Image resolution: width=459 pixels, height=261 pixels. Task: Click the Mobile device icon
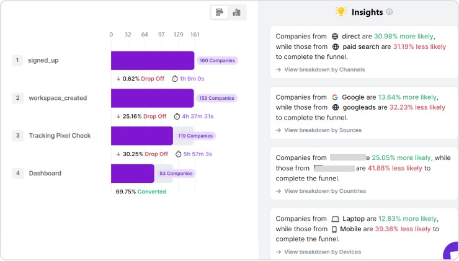[x=334, y=229]
